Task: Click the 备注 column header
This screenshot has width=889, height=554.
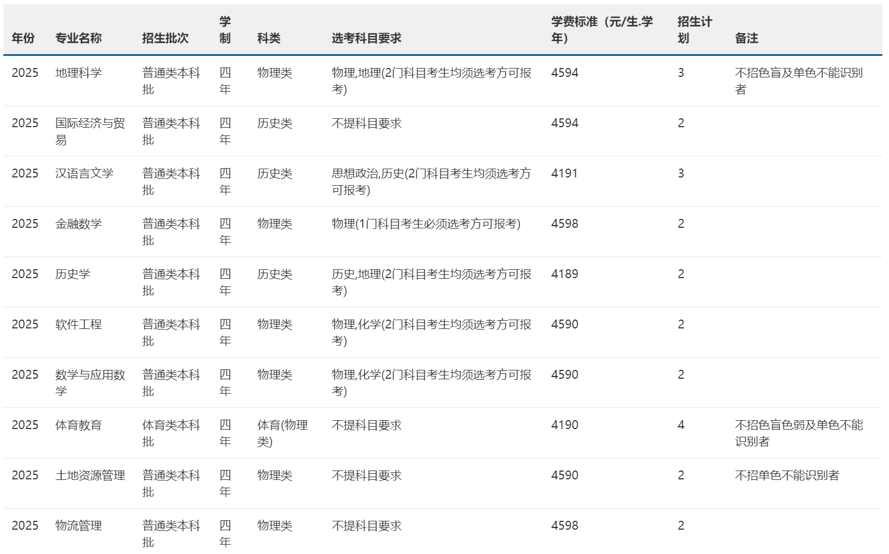Action: pos(746,38)
